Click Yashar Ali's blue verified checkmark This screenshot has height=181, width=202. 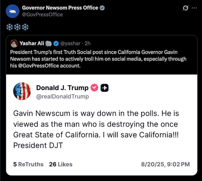tap(56, 43)
